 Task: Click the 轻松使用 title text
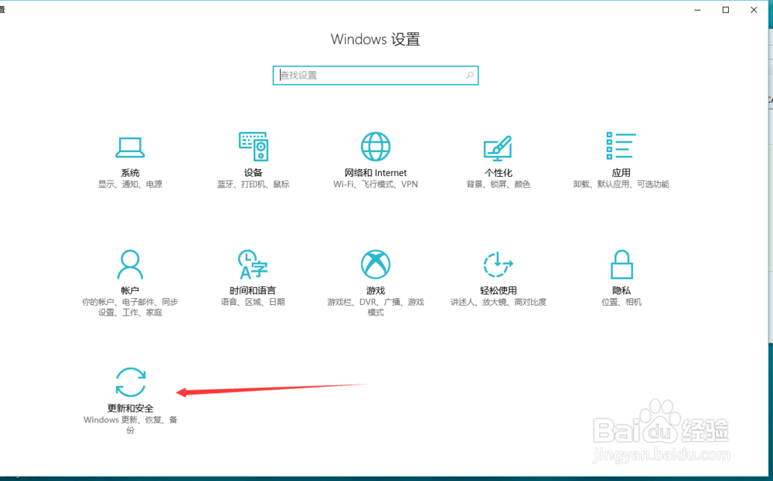pyautogui.click(x=499, y=290)
